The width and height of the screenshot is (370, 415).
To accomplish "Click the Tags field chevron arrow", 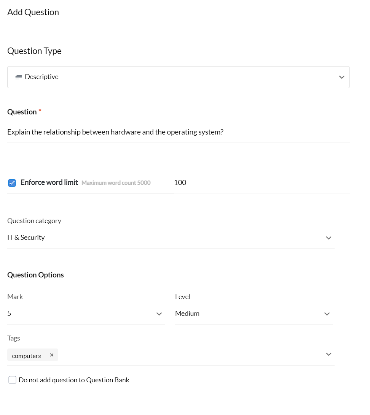I will point(329,354).
